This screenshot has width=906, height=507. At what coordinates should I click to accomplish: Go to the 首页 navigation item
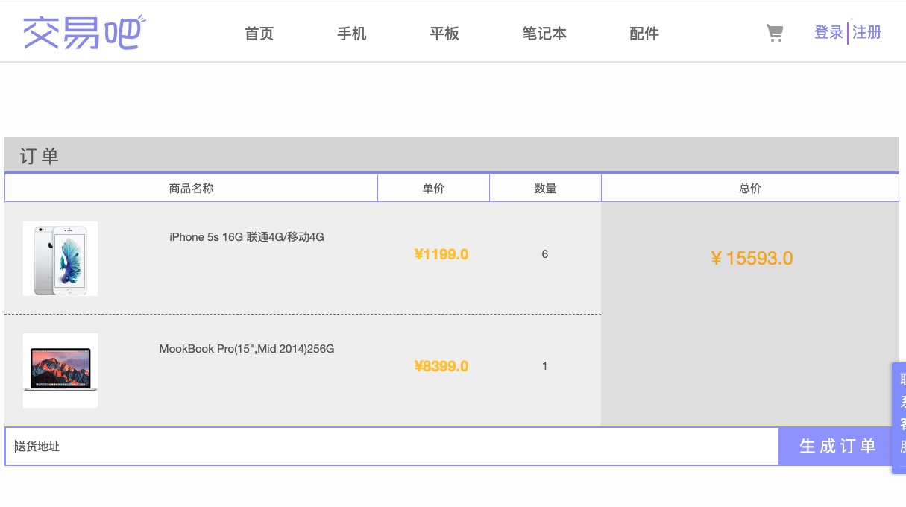click(259, 34)
